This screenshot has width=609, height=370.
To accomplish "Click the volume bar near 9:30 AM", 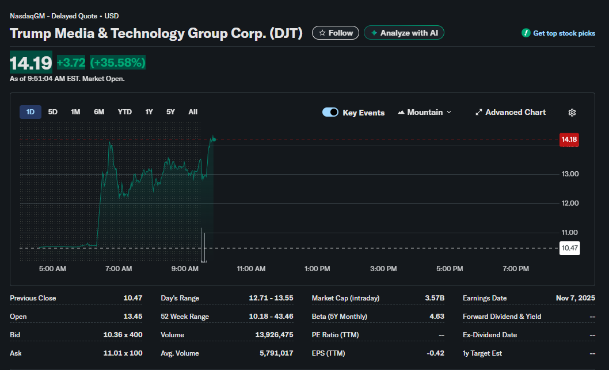I will tap(203, 245).
